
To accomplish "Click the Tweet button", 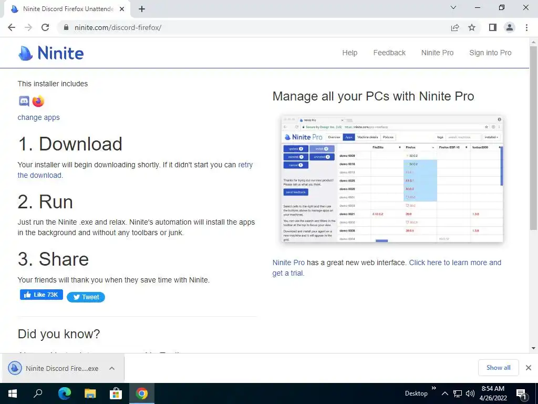I will click(x=86, y=297).
